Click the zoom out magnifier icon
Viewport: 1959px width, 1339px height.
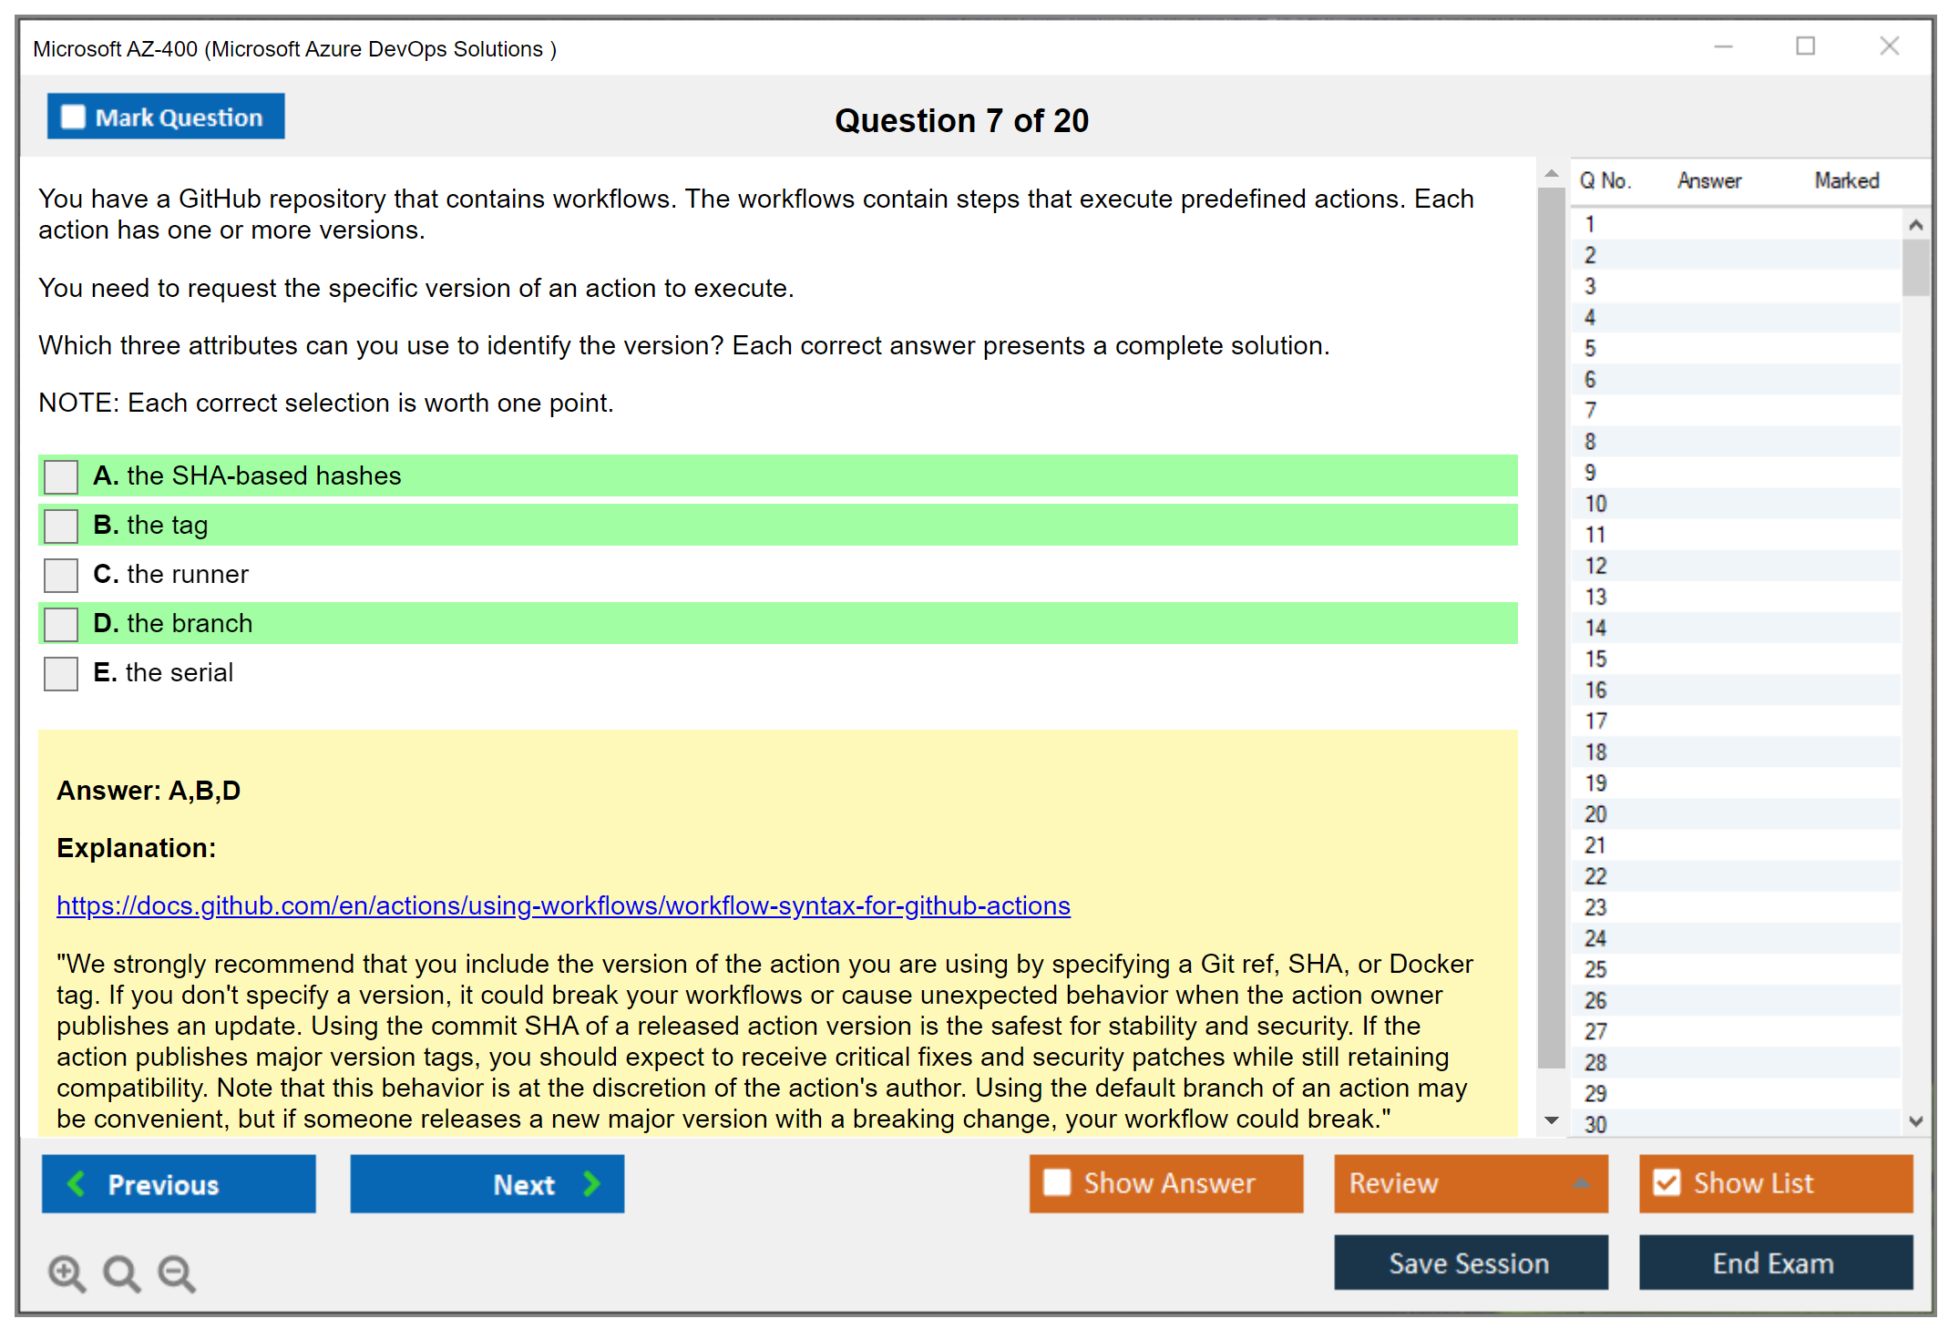176,1273
